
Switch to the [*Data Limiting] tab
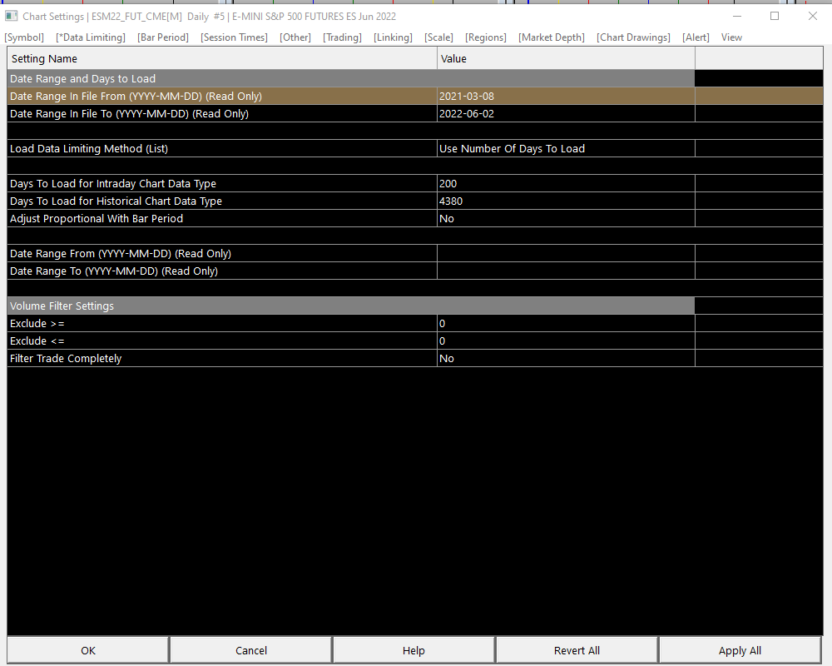coord(91,37)
